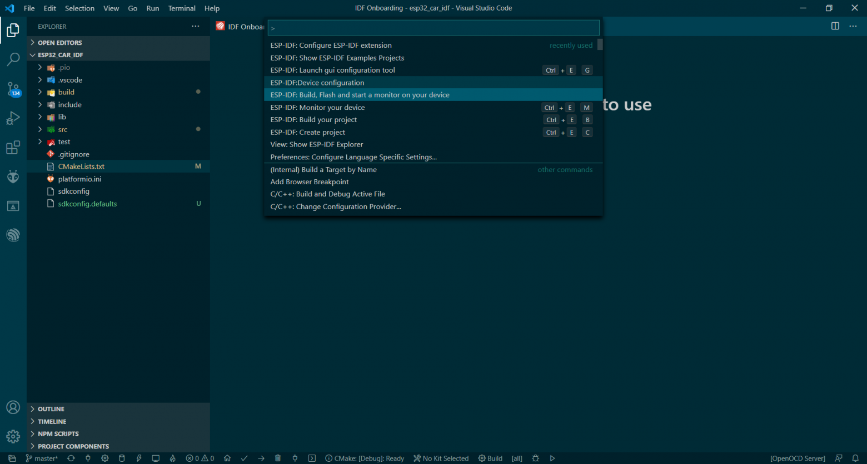Expand the OPEN EDITORS section
The width and height of the screenshot is (867, 464).
click(118, 43)
